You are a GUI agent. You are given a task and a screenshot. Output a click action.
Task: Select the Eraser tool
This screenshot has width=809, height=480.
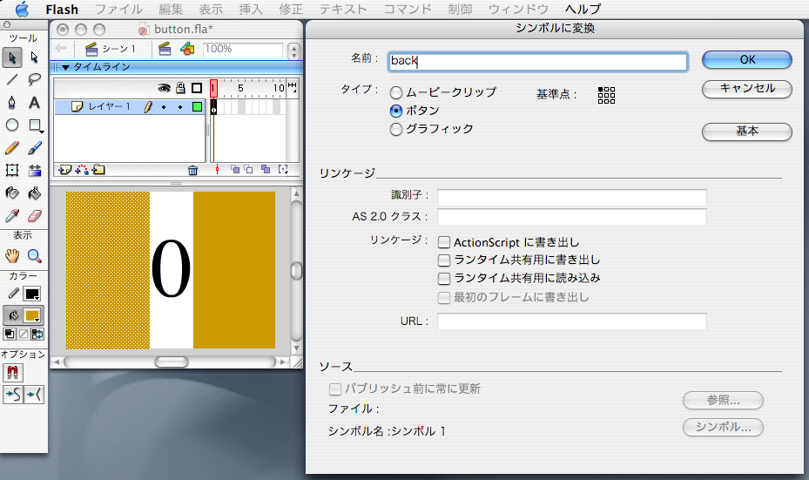pyautogui.click(x=35, y=215)
